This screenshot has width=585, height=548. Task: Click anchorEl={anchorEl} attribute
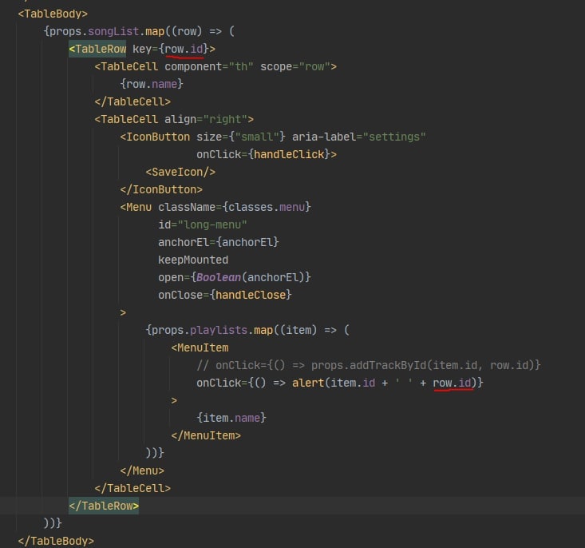[218, 242]
